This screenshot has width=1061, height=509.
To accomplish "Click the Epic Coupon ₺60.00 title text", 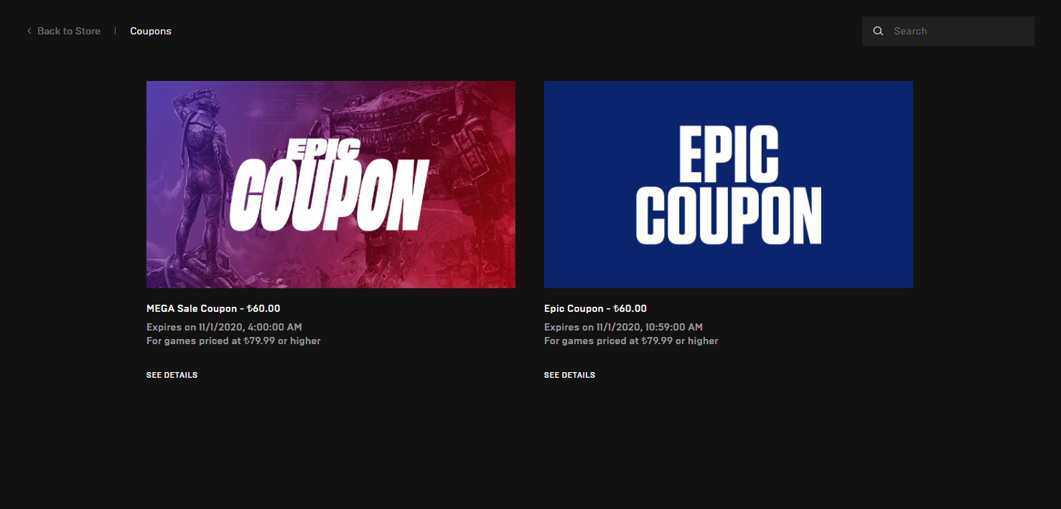I will (595, 308).
